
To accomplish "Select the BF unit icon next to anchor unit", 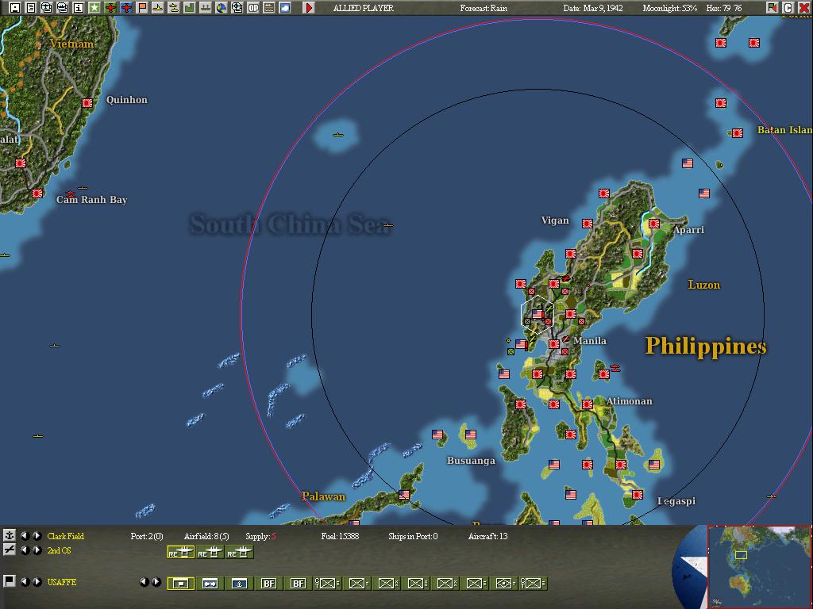I will coord(268,583).
